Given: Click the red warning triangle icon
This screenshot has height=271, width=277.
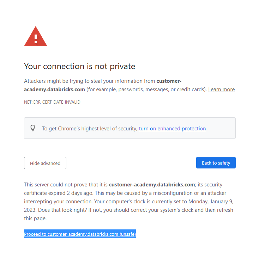Looking at the screenshot, I should [x=35, y=37].
